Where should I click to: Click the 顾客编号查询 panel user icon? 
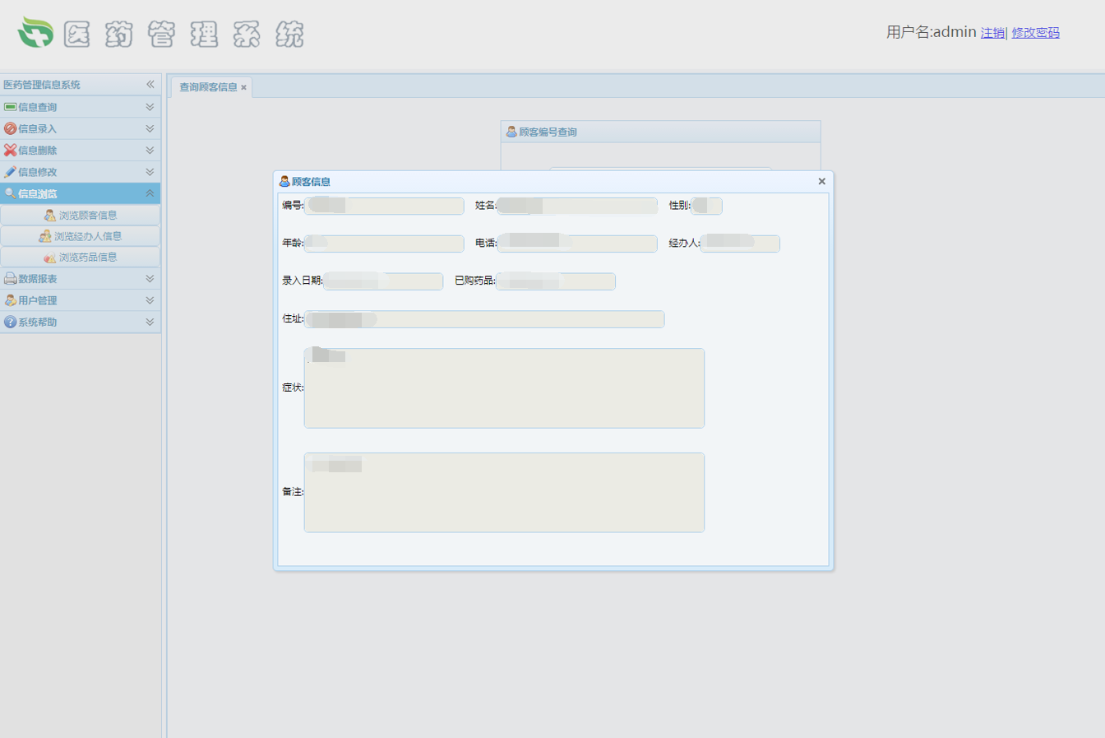(511, 132)
